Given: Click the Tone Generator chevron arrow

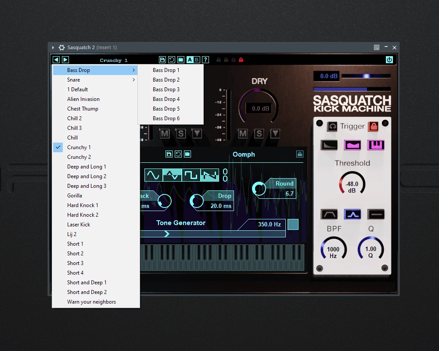Looking at the screenshot, I should click(x=166, y=234).
